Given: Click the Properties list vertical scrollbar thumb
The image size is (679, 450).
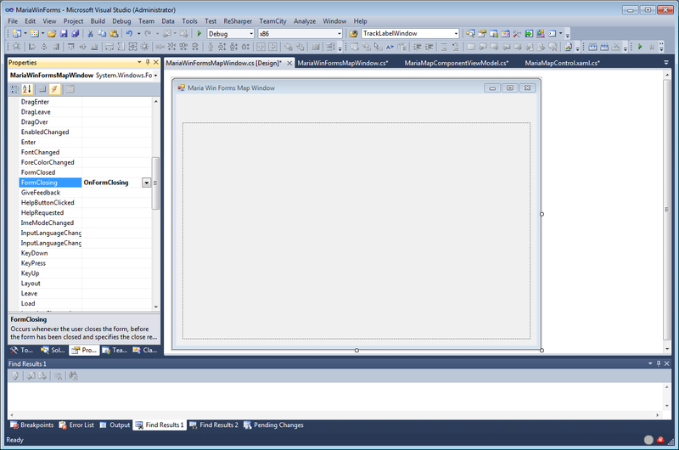Looking at the screenshot, I should (x=156, y=183).
